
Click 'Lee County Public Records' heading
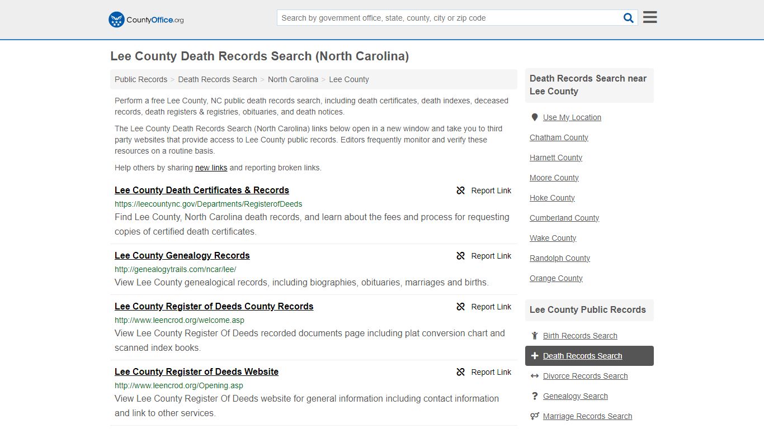tap(587, 309)
